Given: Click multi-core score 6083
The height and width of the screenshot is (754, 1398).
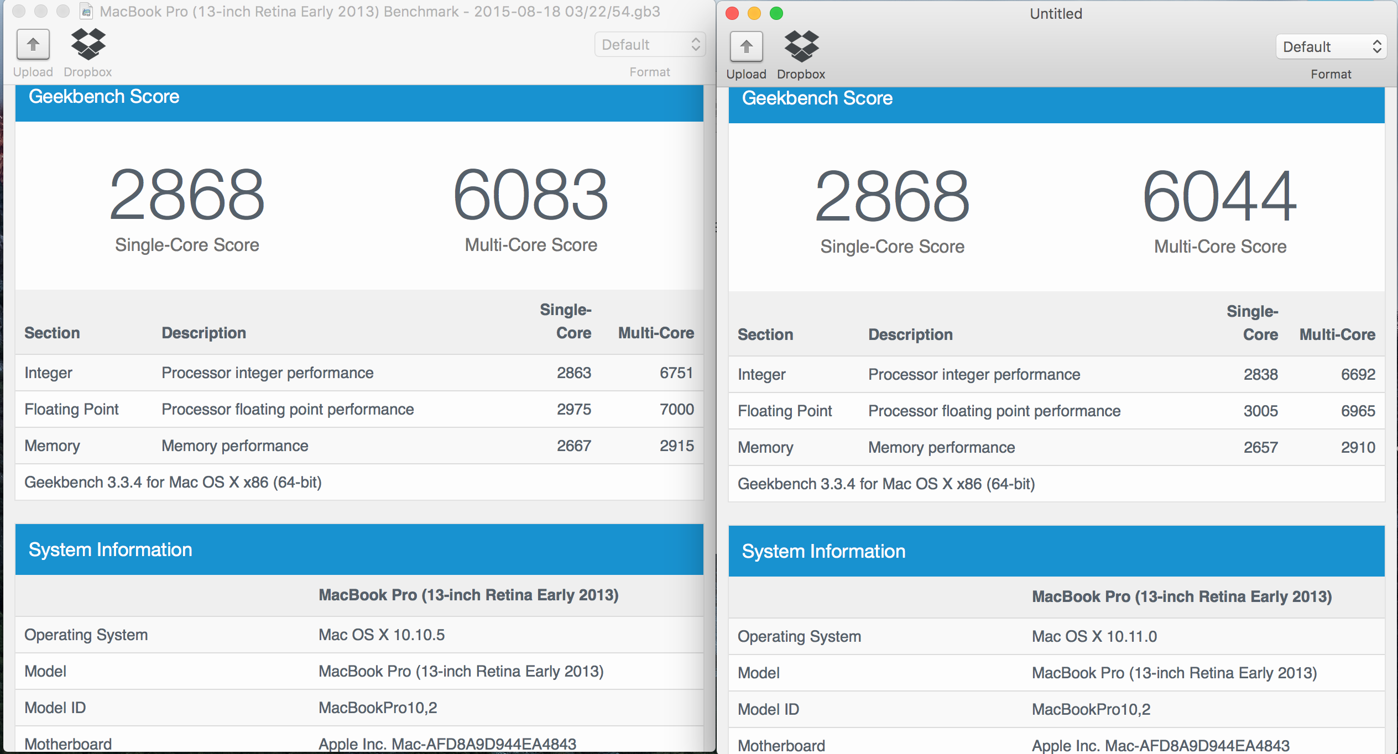Looking at the screenshot, I should [x=531, y=195].
